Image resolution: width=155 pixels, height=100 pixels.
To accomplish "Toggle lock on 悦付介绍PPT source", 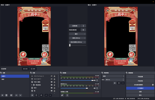I will pos(54,79).
